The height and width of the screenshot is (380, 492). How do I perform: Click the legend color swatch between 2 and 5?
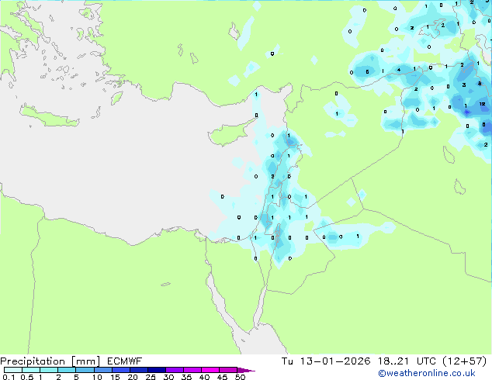(67, 370)
